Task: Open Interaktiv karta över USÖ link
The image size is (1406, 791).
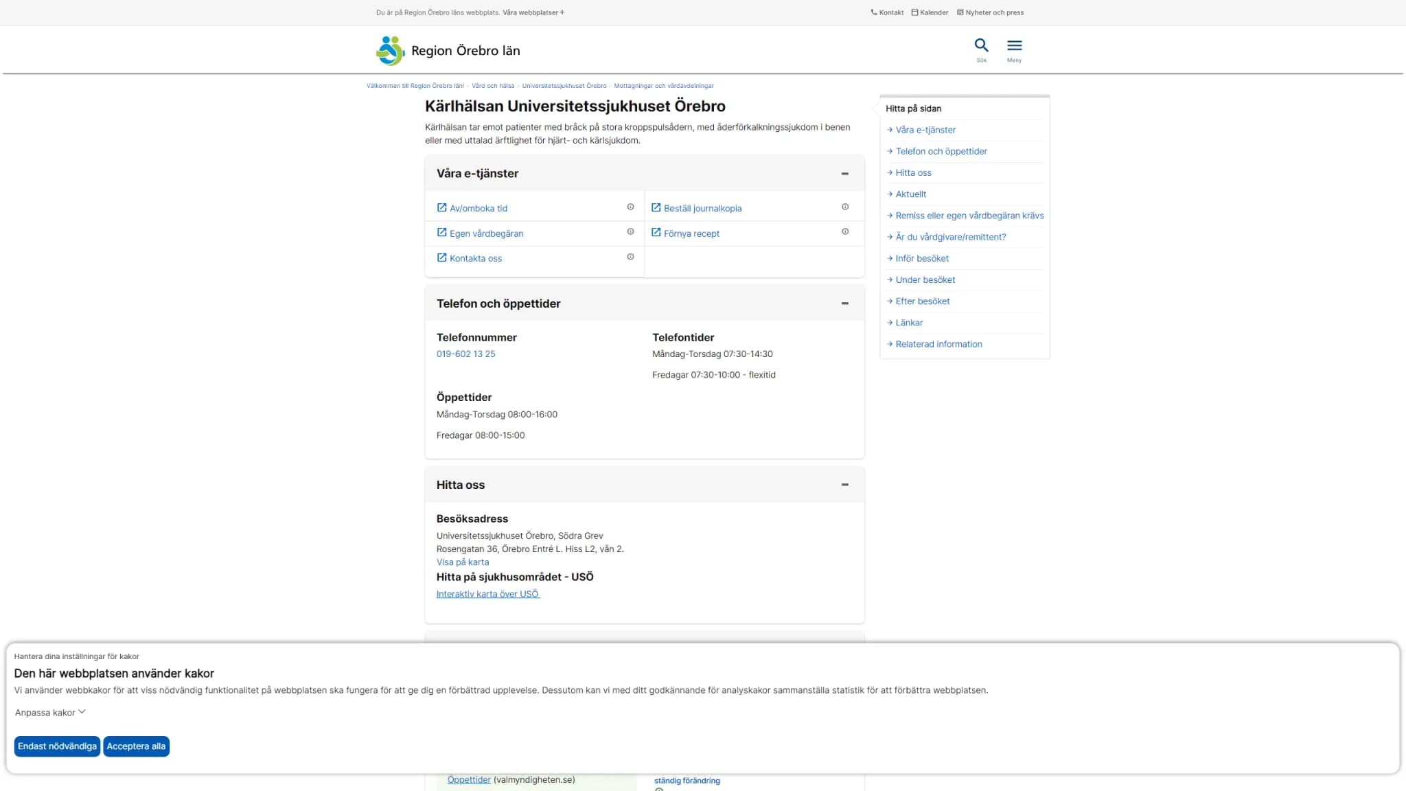Action: point(488,595)
